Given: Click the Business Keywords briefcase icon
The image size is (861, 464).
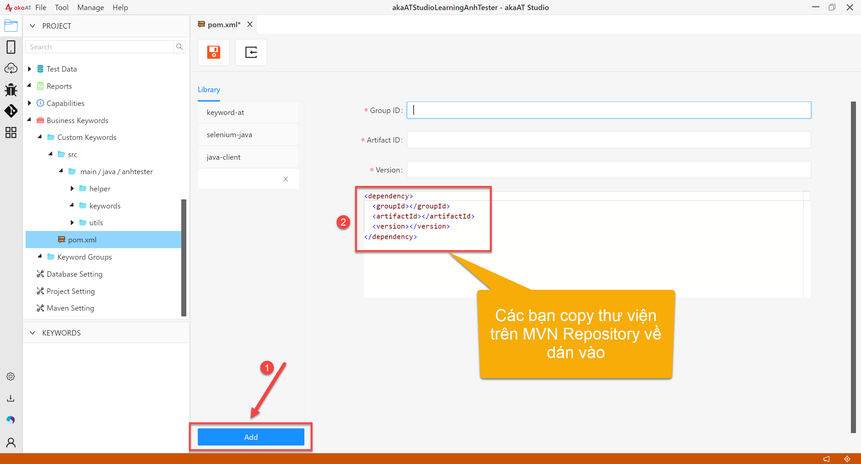Looking at the screenshot, I should [40, 120].
